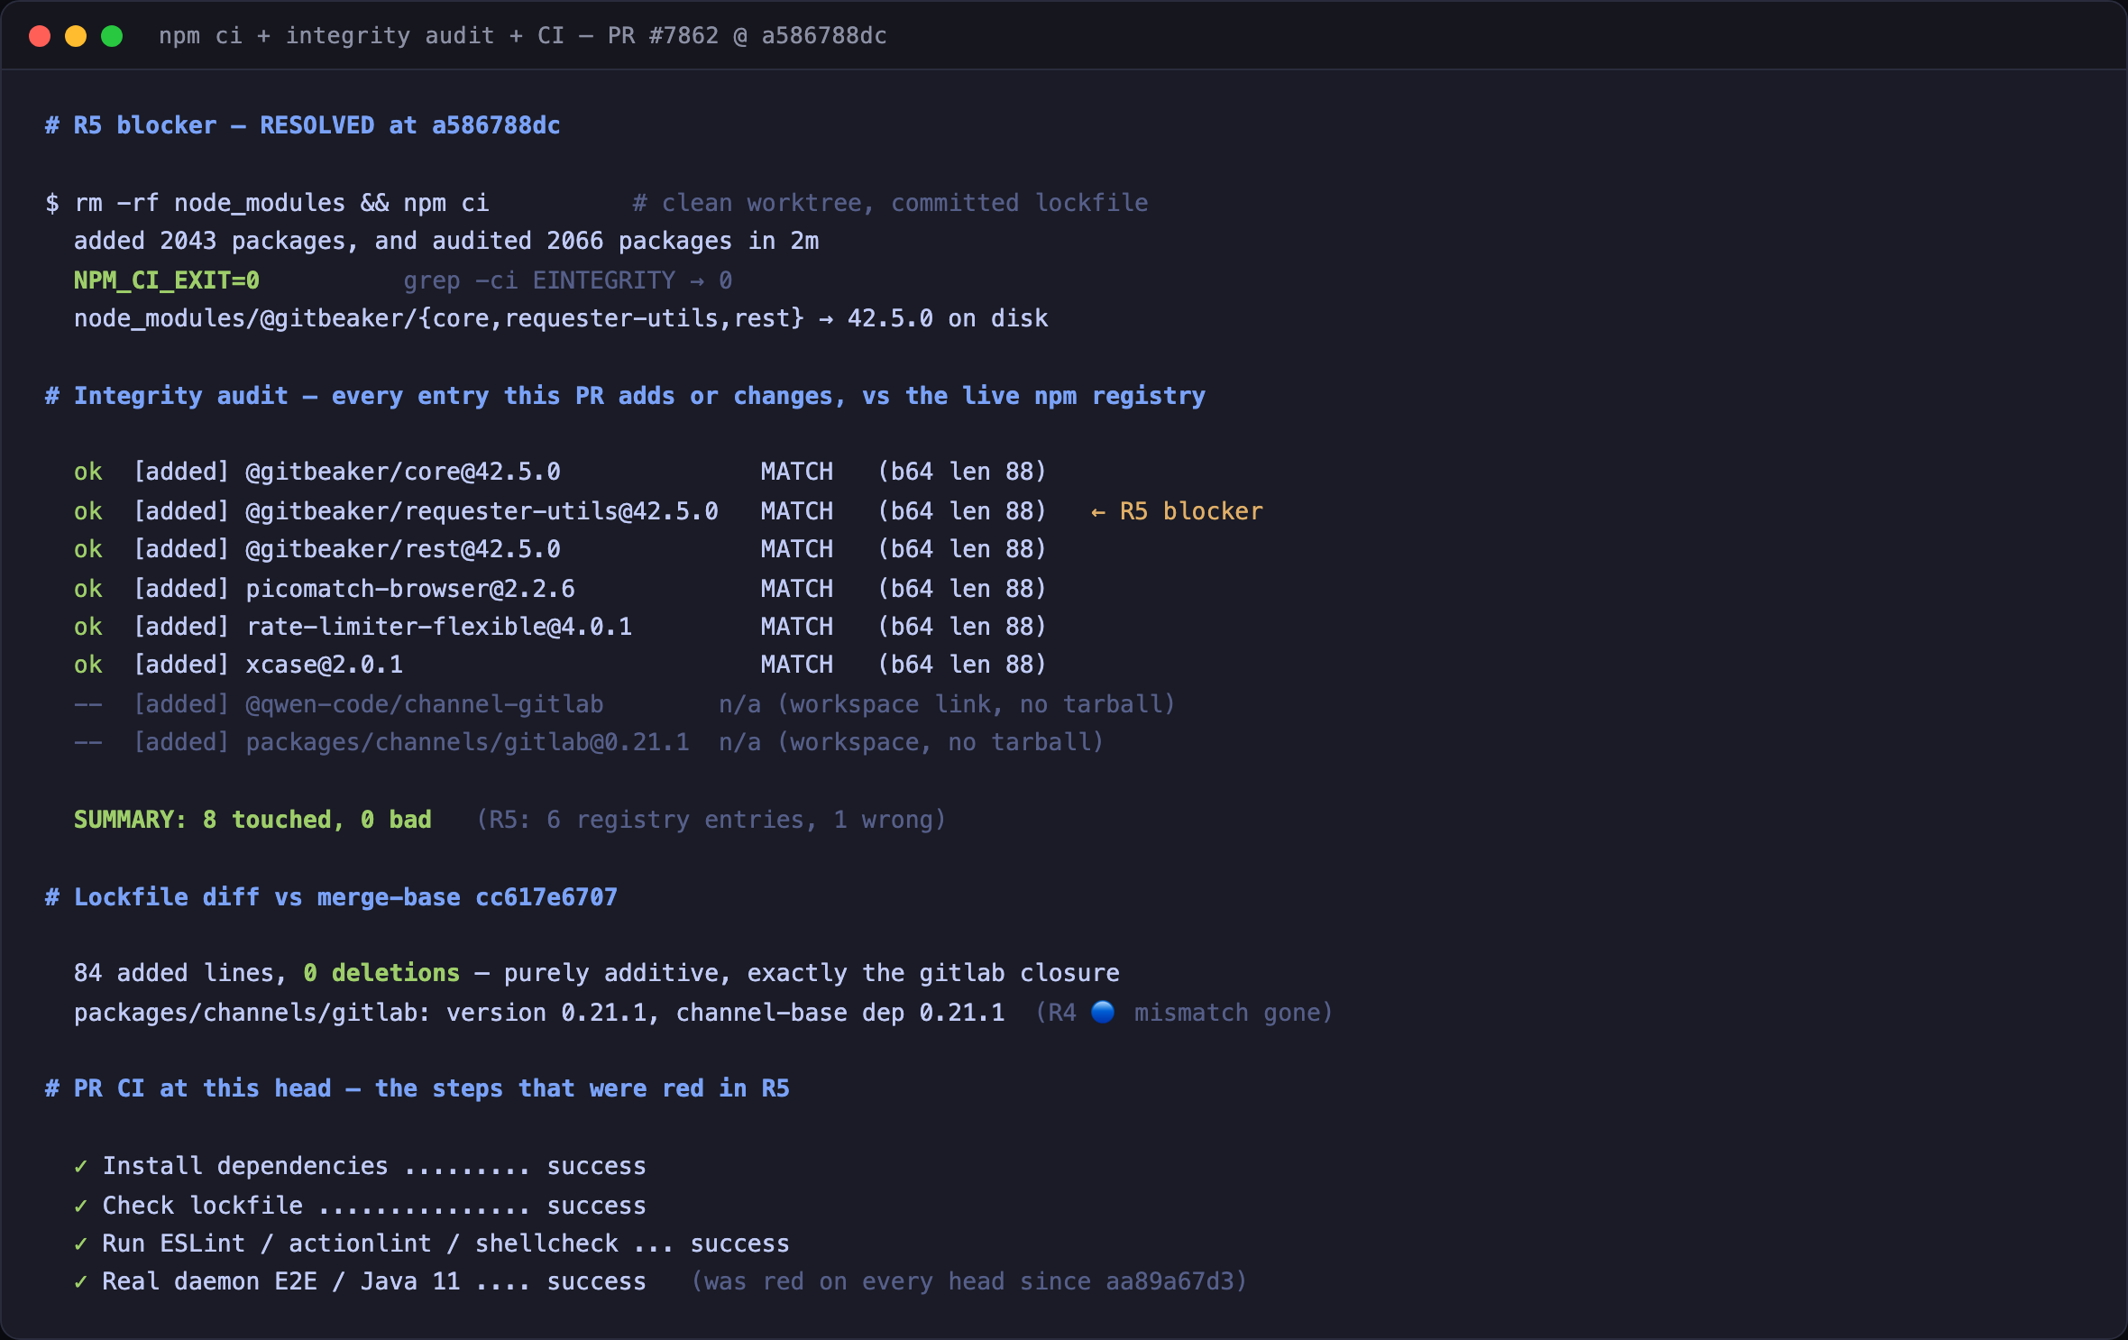The image size is (2128, 1340).
Task: Click the 'Install dependencies' CI step line
Action: [361, 1166]
